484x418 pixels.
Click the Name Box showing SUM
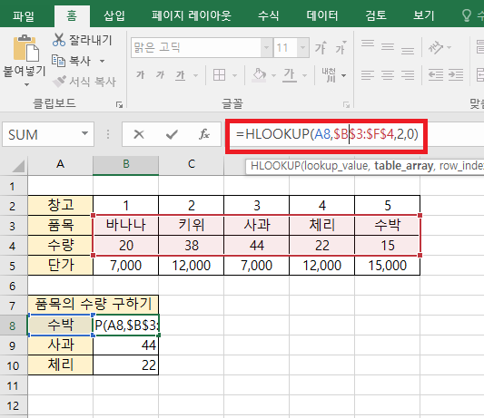point(42,134)
